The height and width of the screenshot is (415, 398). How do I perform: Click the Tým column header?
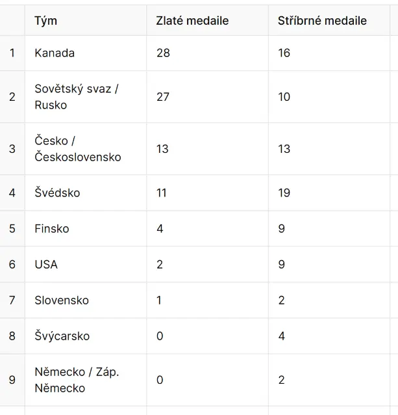pyautogui.click(x=86, y=20)
